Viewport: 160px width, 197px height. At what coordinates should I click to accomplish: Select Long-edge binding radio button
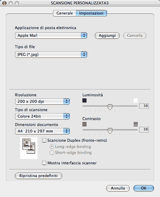tap(52, 147)
